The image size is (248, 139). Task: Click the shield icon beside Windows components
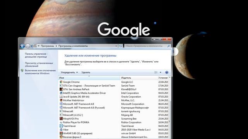22,70
